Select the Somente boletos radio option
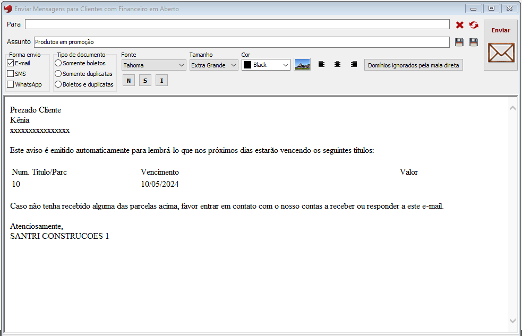The image size is (522, 336). (x=58, y=63)
